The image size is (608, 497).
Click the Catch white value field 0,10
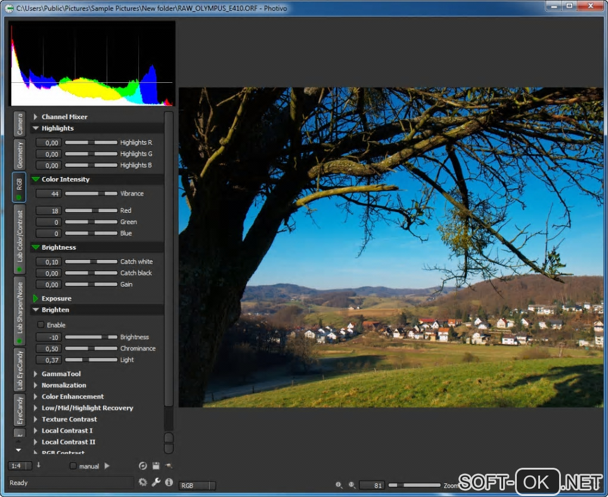[x=48, y=262]
